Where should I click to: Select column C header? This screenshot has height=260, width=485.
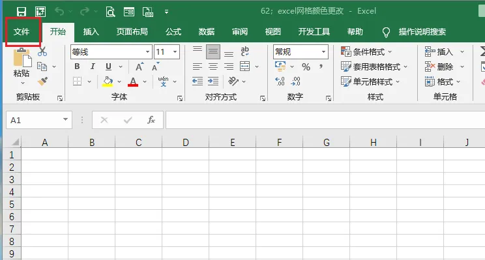point(139,143)
